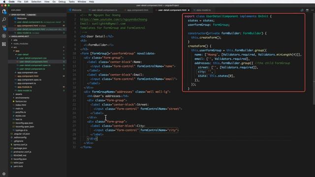Image resolution: width=315 pixels, height=177 pixels.
Task: Expand the environments folder
Action: click(x=22, y=98)
